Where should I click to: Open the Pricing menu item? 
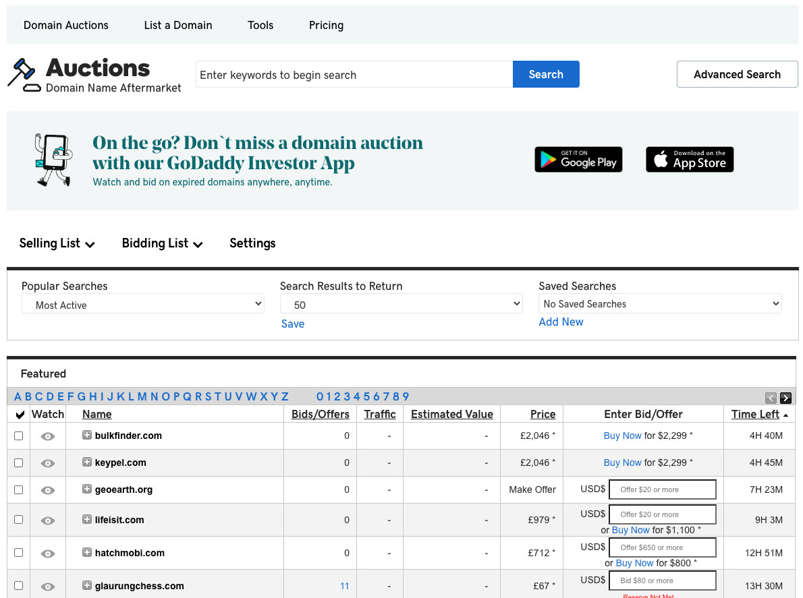[x=326, y=25]
